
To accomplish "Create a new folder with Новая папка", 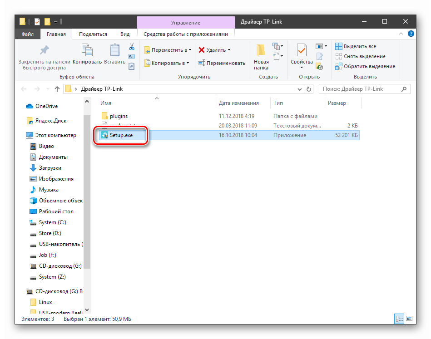I will 261,57.
